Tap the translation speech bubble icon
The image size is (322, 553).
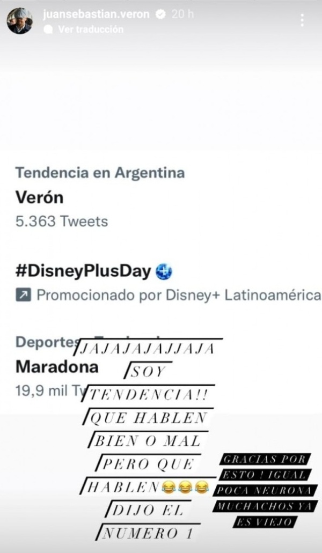pyautogui.click(x=48, y=29)
